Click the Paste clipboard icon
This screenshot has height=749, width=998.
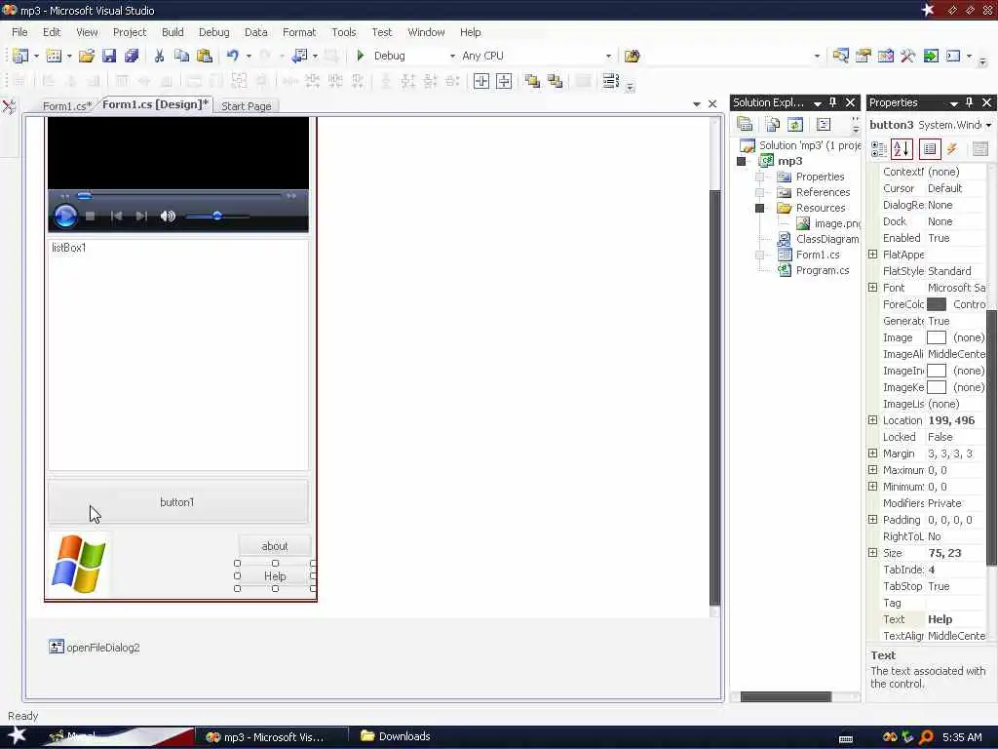205,56
